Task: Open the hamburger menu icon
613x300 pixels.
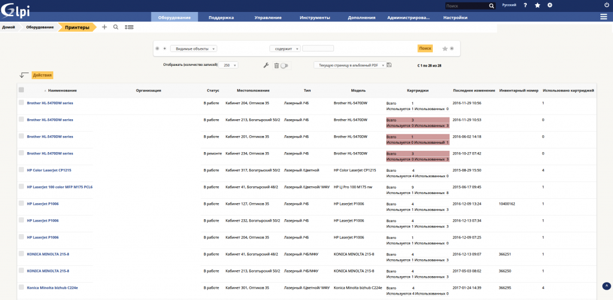Action: click(603, 17)
